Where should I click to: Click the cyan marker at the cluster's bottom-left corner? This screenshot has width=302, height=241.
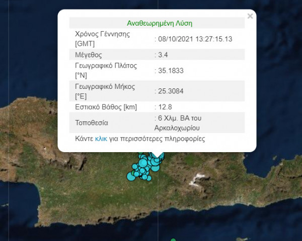[x=131, y=176]
